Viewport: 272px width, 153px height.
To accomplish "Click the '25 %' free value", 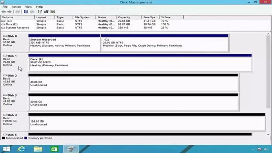I will click(x=164, y=28).
